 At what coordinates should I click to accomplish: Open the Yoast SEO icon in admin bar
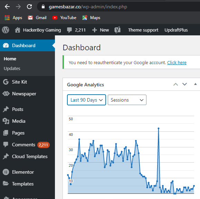point(117,30)
